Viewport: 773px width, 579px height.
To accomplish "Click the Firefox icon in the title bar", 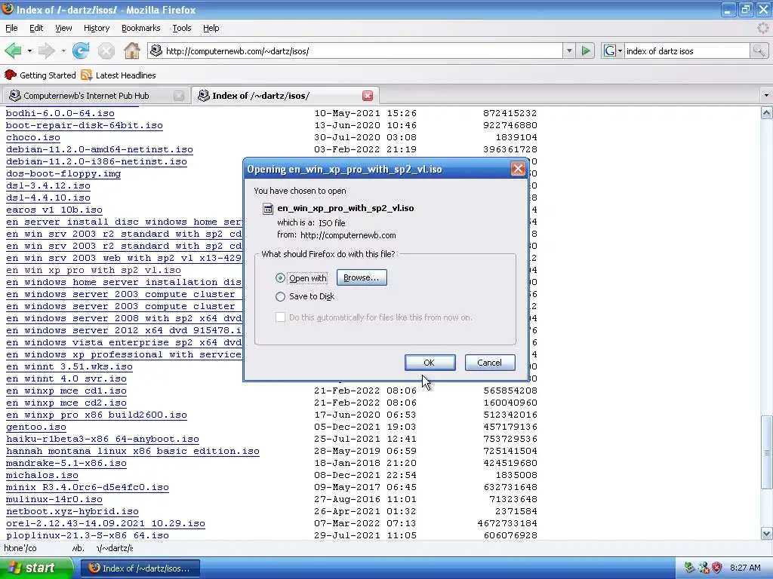I will tap(8, 9).
